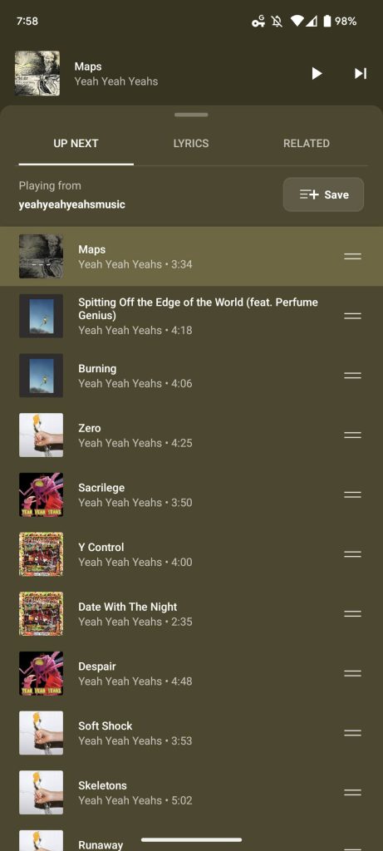Tap the reorder handle next to Despair
The width and height of the screenshot is (383, 851).
pos(352,673)
